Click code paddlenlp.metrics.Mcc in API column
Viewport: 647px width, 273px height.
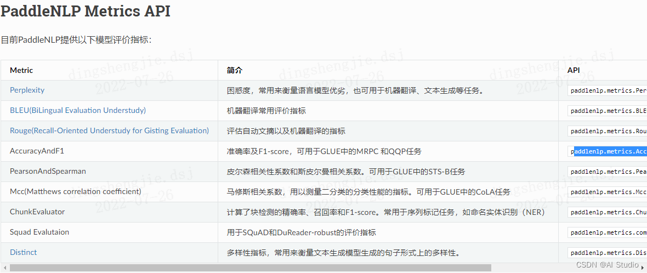[x=608, y=192]
